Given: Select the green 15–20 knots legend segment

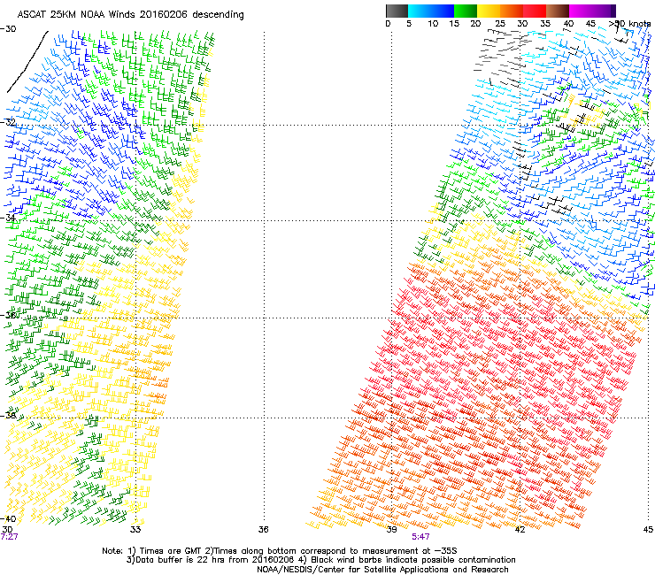Looking at the screenshot, I should [x=466, y=11].
